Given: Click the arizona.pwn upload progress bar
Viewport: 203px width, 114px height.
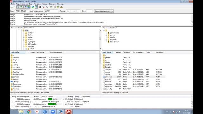Looking at the screenshot, I should click(55, 99).
